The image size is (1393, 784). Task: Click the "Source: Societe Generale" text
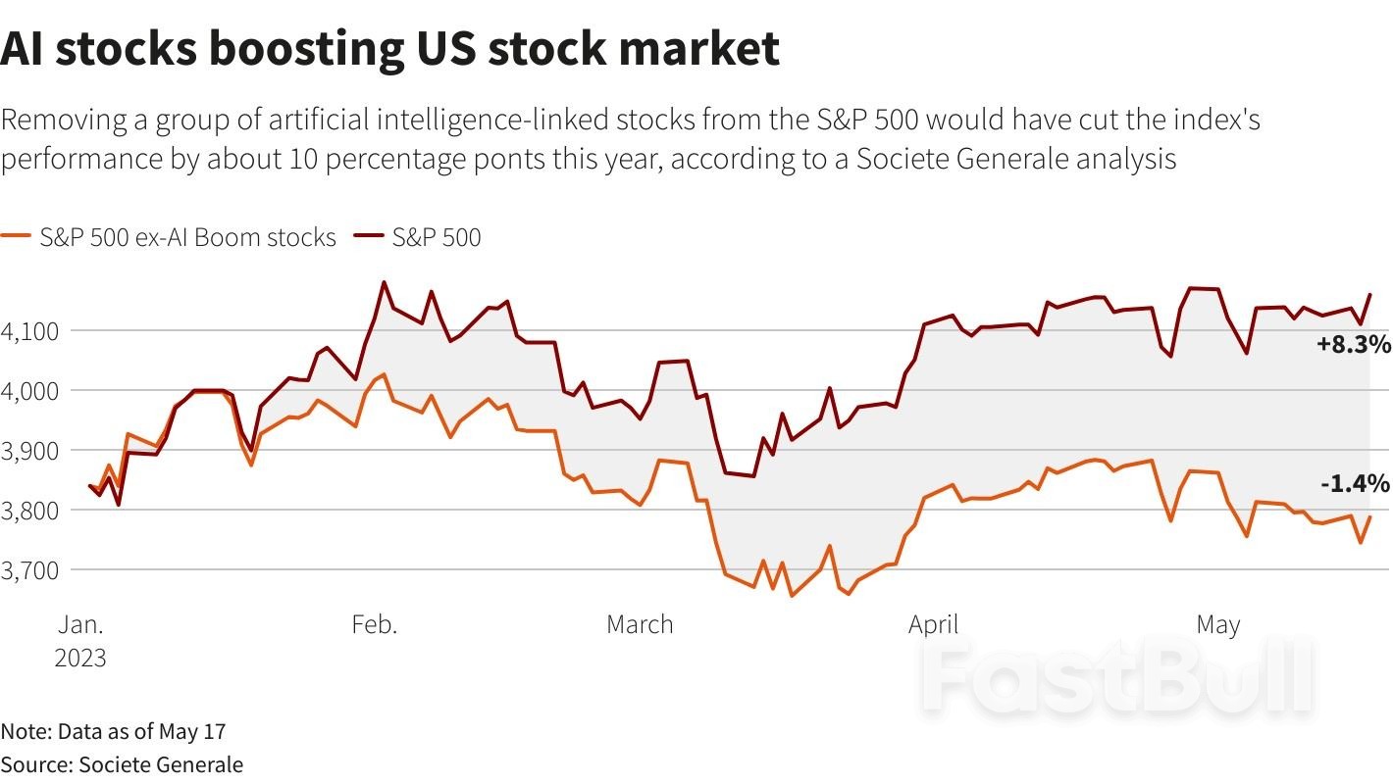pos(122,764)
